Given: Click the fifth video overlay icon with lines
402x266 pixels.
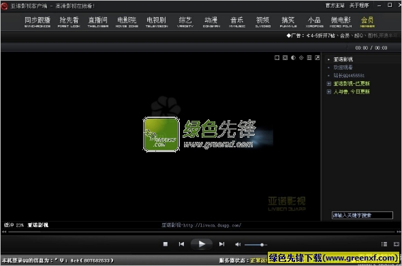Looking at the screenshot, I should click(x=309, y=58).
